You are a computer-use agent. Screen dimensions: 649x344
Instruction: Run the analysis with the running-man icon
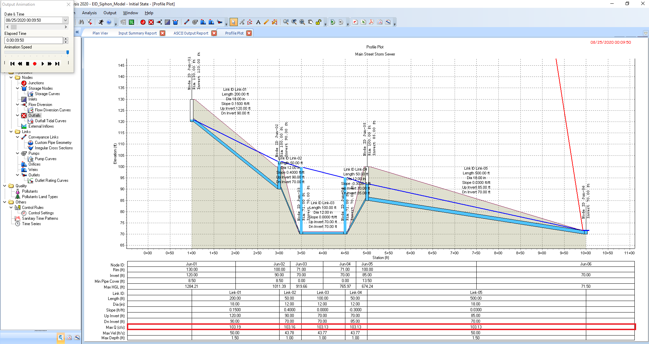(x=101, y=22)
